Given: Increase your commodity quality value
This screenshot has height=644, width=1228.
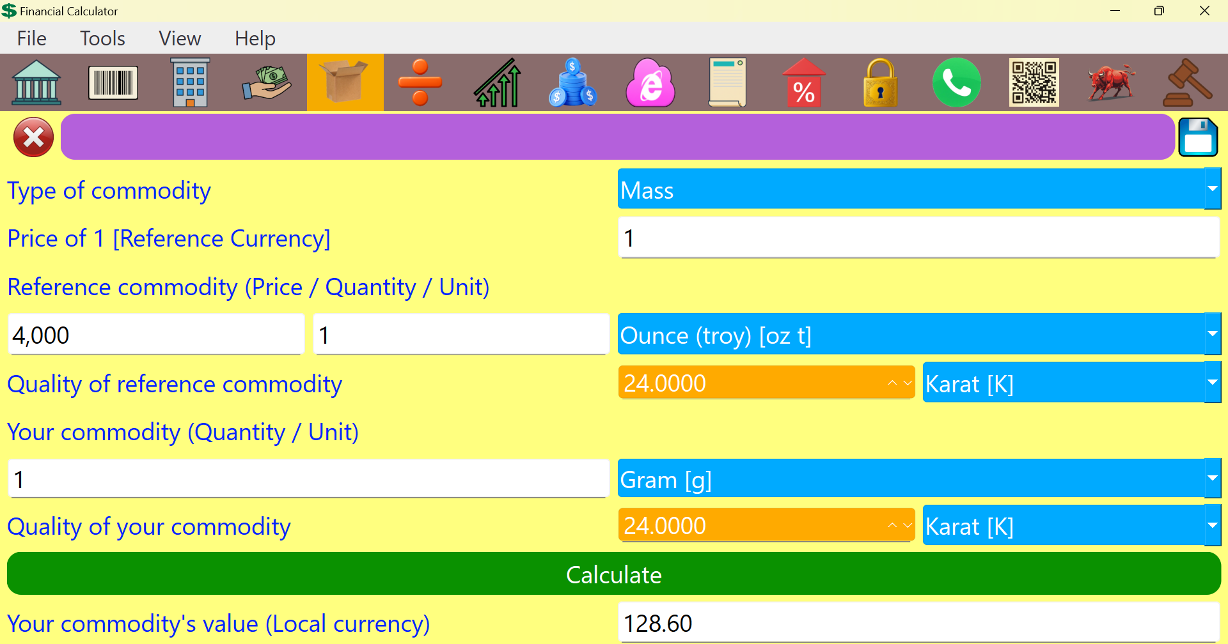Looking at the screenshot, I should tap(892, 525).
